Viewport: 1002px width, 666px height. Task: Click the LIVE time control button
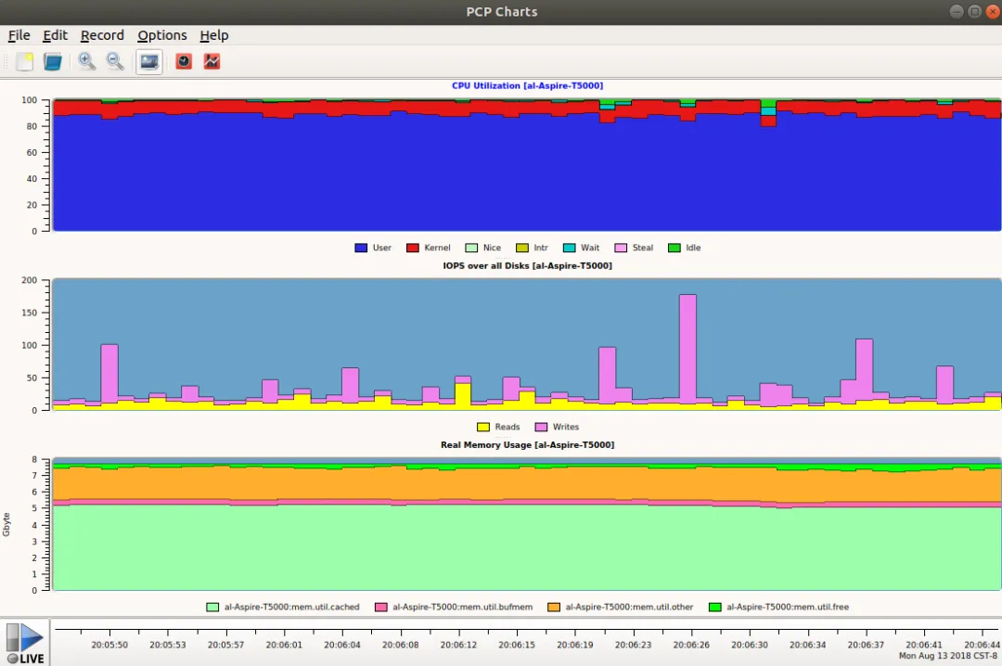tap(25, 644)
